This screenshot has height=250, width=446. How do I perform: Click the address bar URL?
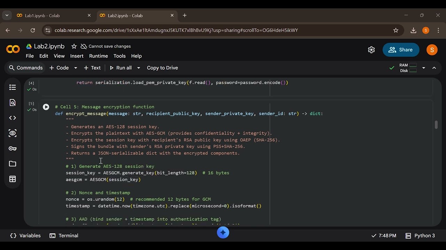coord(176,30)
